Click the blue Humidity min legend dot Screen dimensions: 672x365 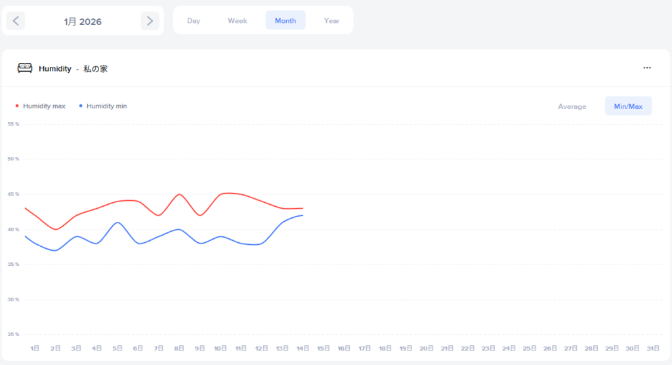pyautogui.click(x=81, y=106)
